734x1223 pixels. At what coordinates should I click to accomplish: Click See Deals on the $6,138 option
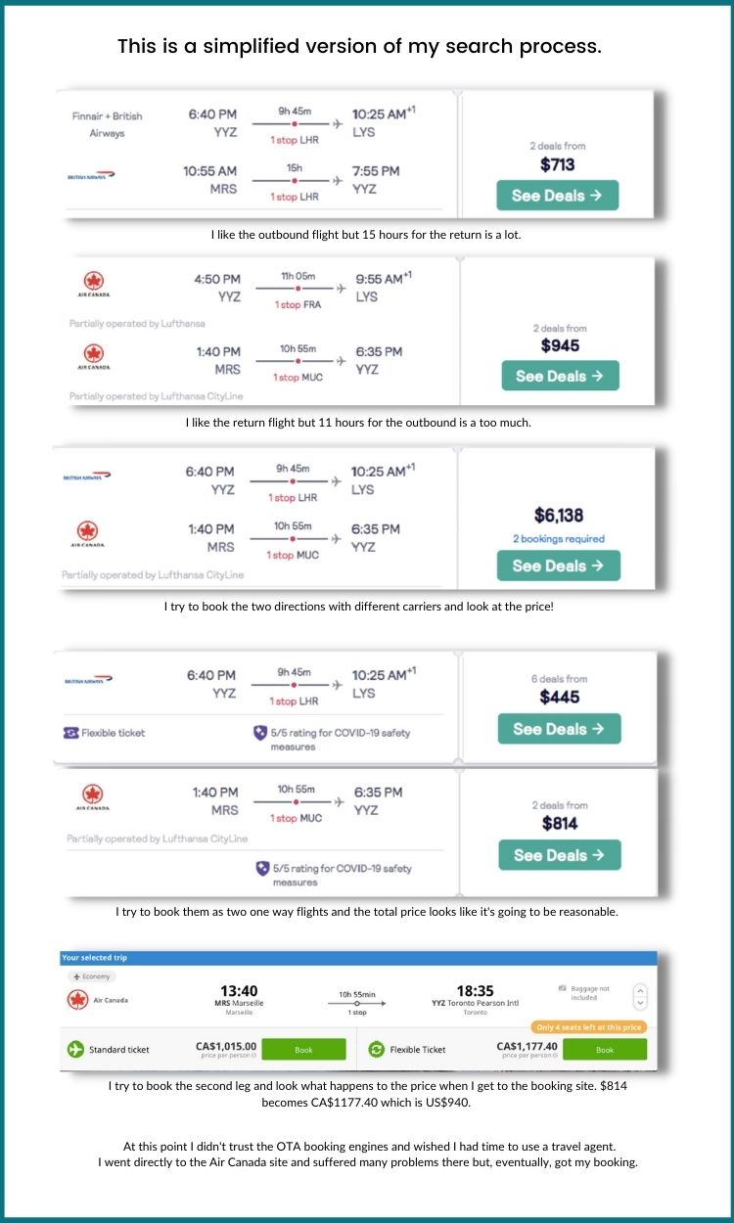tap(558, 566)
